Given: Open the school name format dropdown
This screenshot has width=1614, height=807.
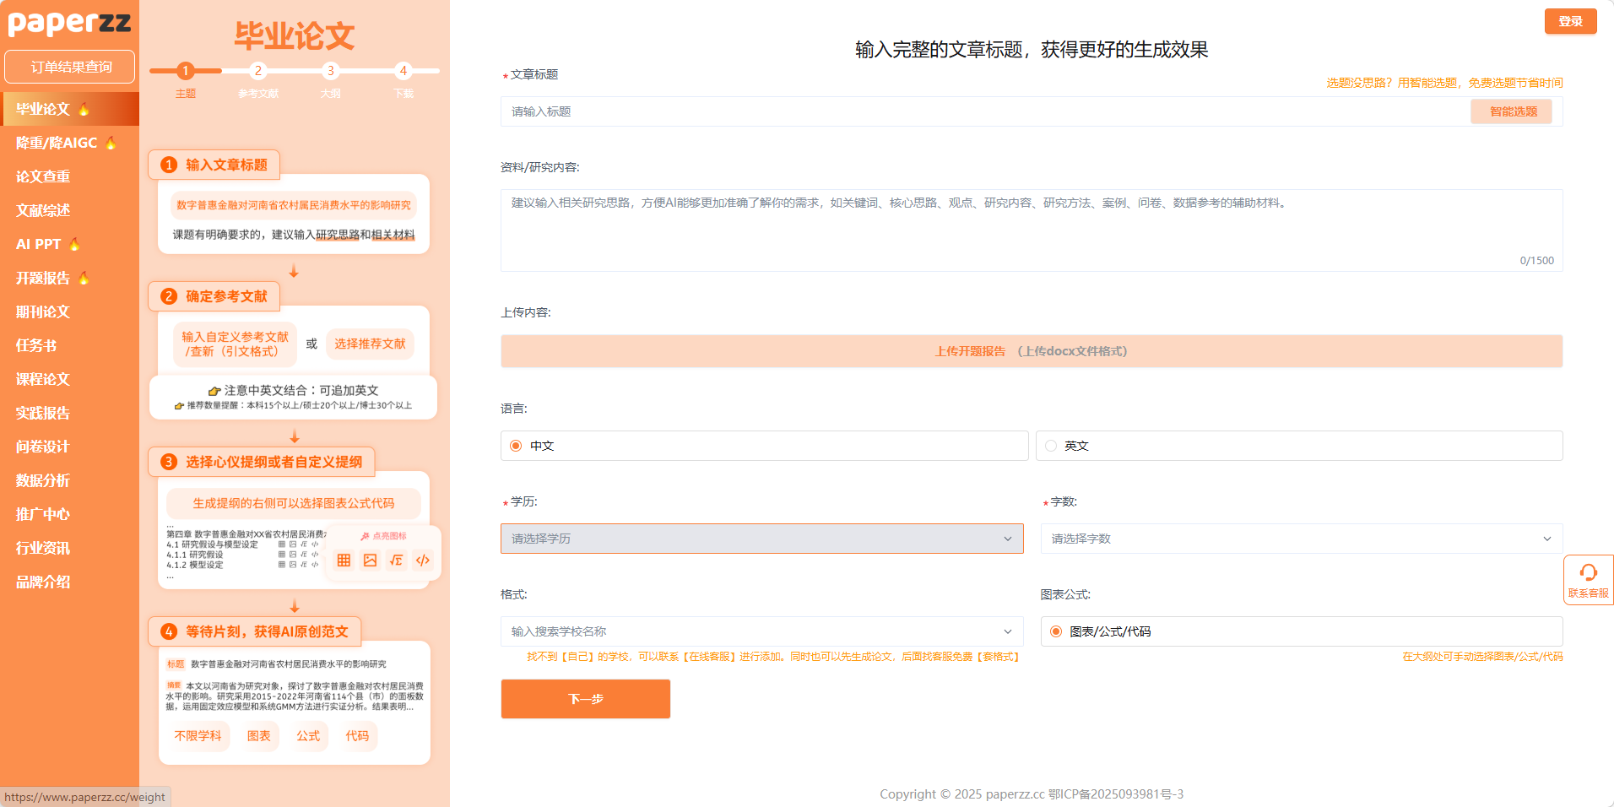Looking at the screenshot, I should click(x=761, y=631).
